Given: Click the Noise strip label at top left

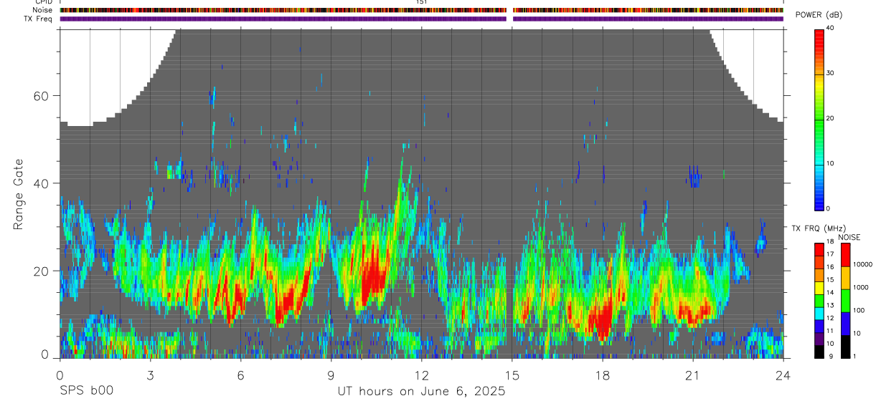Looking at the screenshot, I should (x=43, y=10).
